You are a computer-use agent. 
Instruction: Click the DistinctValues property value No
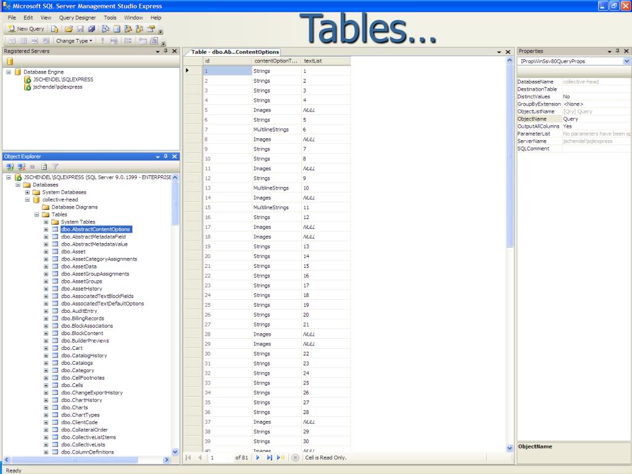(596, 97)
